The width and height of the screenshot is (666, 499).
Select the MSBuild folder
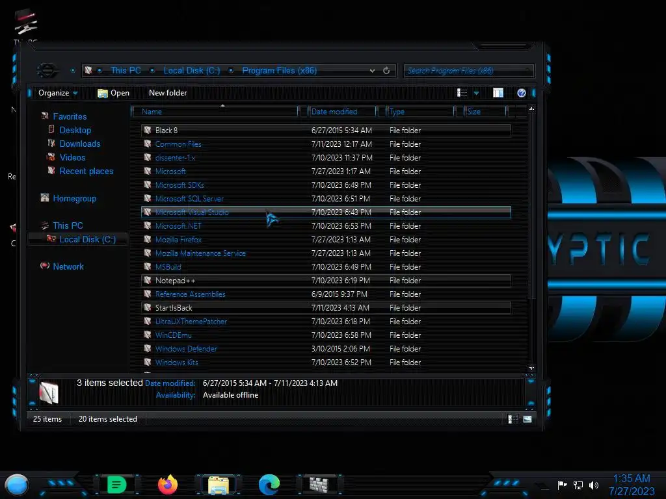[x=326, y=267]
